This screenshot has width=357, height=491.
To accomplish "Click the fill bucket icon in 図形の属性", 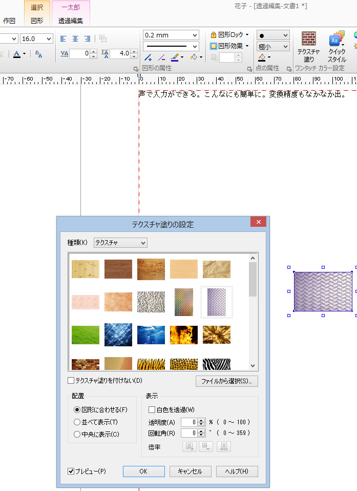I will [194, 57].
